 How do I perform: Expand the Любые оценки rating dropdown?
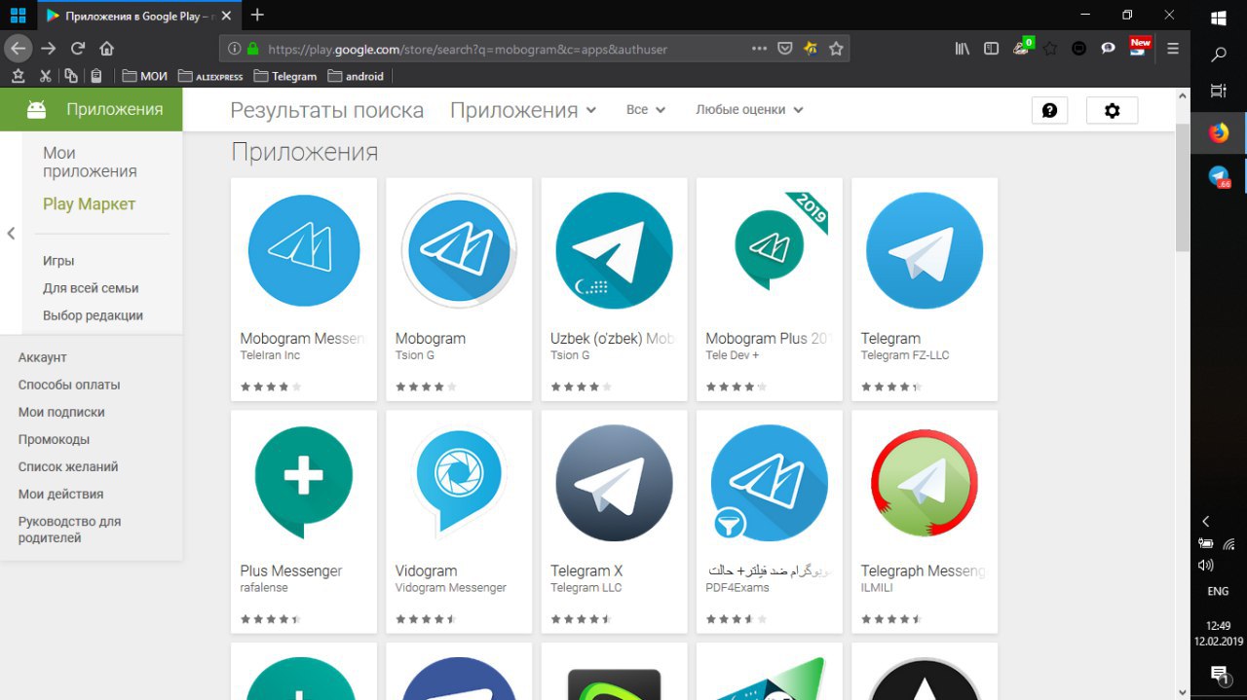(749, 110)
